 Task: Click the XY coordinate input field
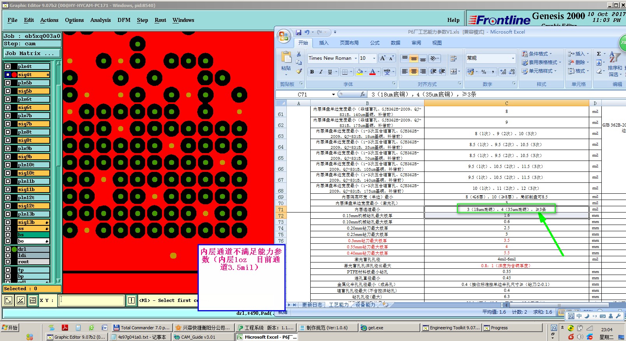coord(92,300)
